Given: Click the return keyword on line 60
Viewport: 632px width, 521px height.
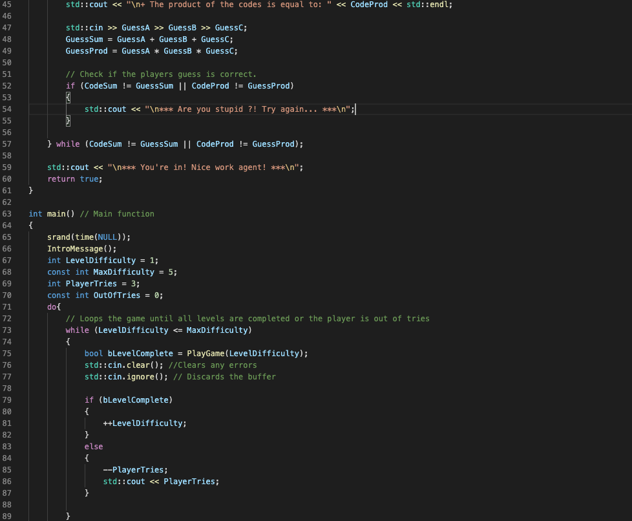Looking at the screenshot, I should pos(61,179).
